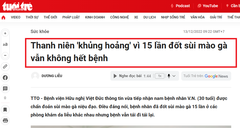Viewport: 240px width, 128px height.
Task: Open the YouTube link in header
Action: (x=208, y=6)
